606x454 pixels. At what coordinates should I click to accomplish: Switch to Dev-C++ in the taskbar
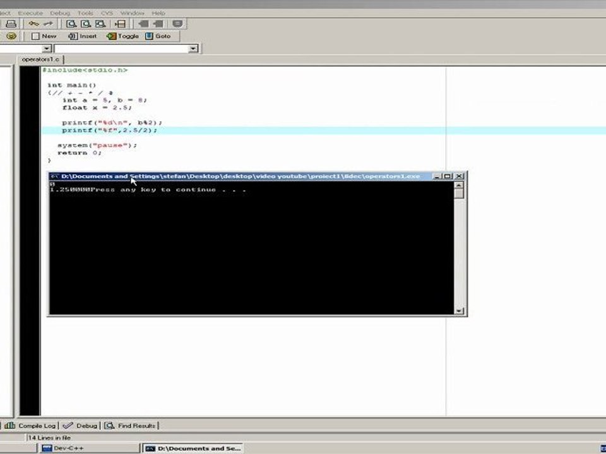(x=89, y=448)
